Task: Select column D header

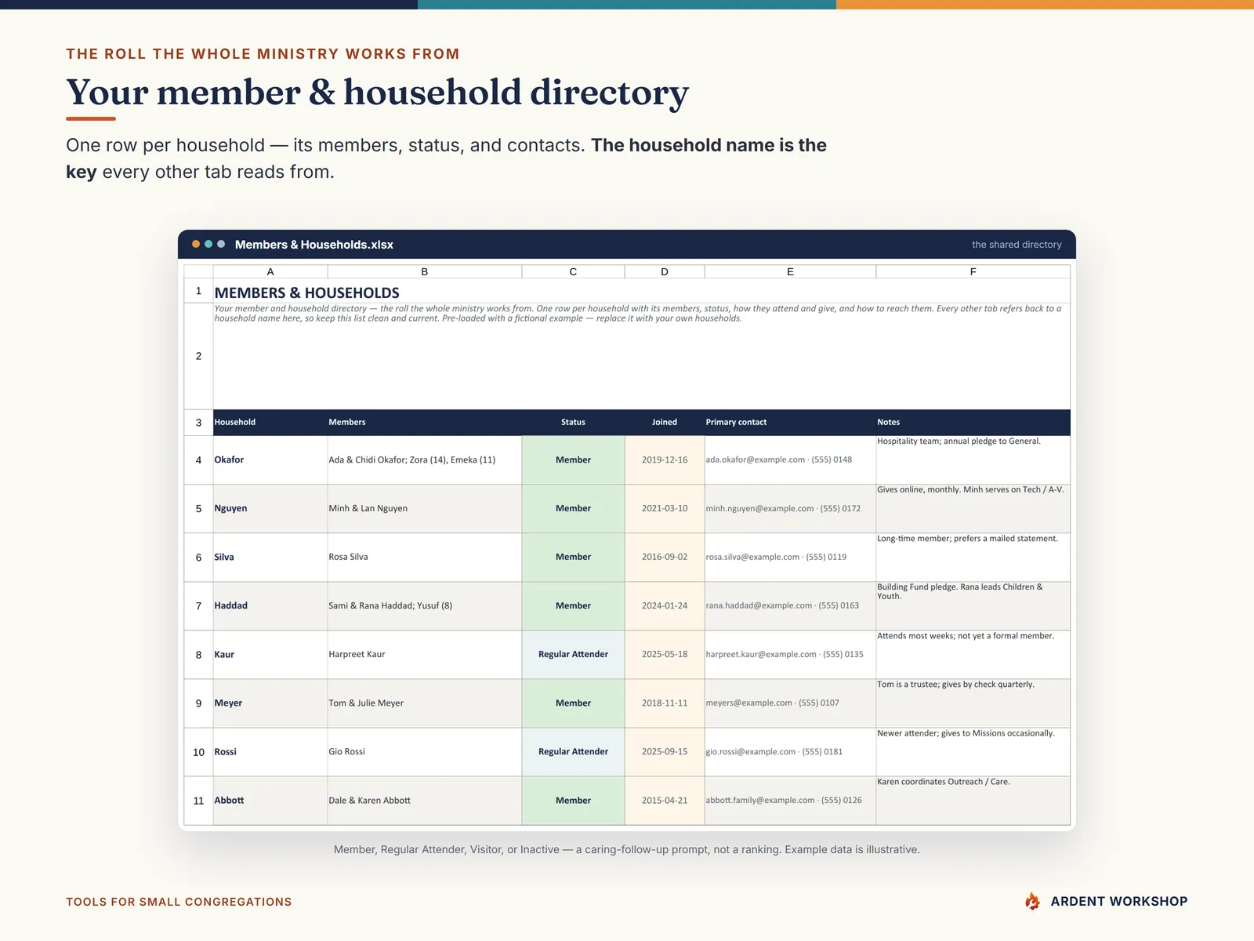Action: (665, 271)
